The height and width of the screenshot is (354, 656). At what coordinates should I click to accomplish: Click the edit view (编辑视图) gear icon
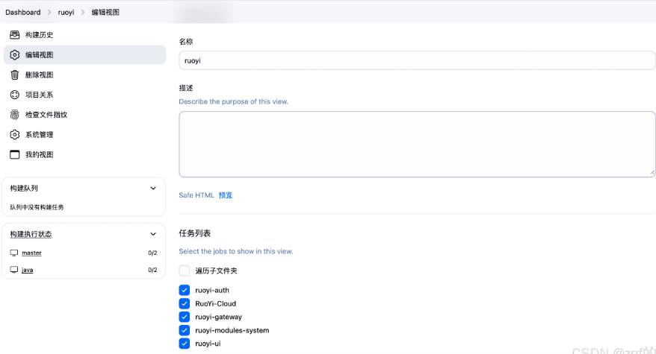click(x=14, y=55)
